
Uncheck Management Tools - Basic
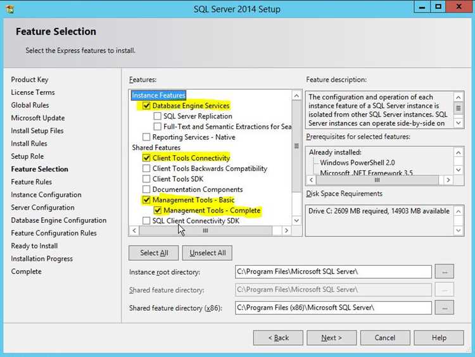click(x=146, y=200)
